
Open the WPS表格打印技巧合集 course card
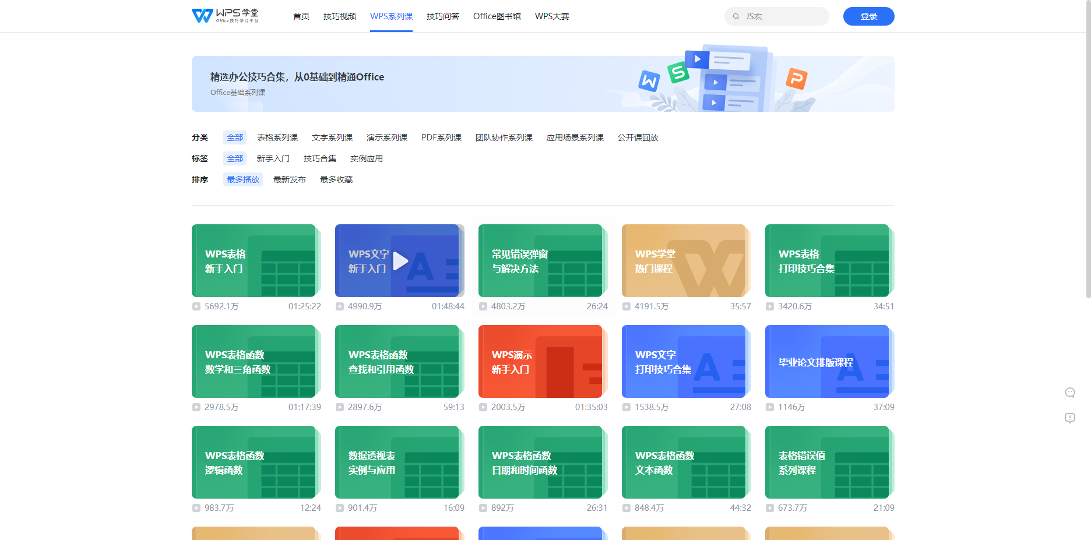click(x=830, y=261)
